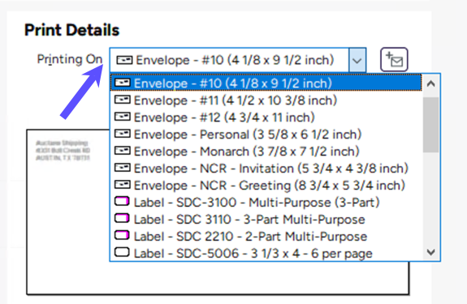This screenshot has height=304, width=467.
Task: Click the dropdown list scrollbar thumb
Action: coord(431,125)
